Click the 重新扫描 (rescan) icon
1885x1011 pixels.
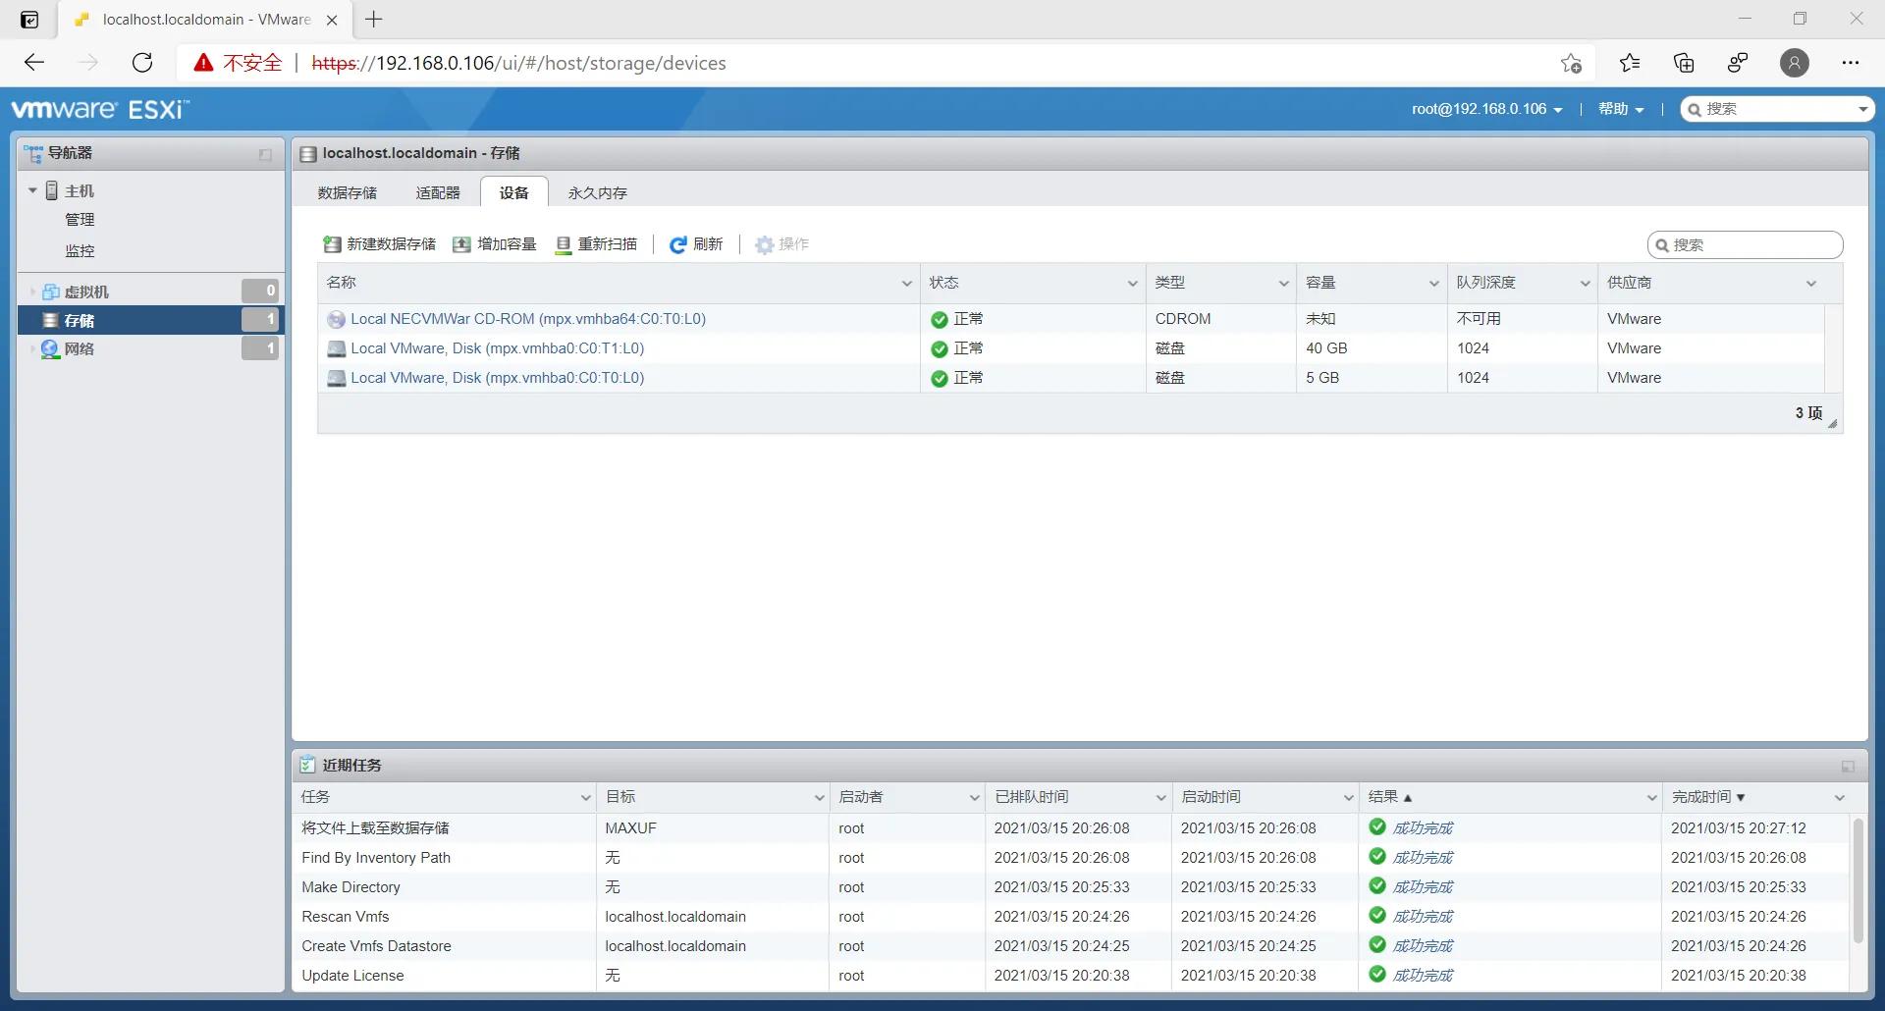point(564,244)
